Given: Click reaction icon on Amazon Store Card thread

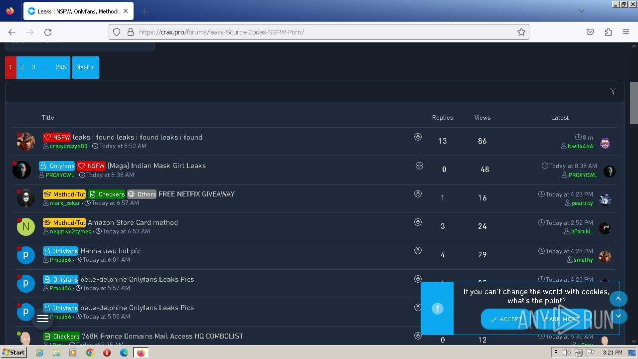Looking at the screenshot, I should point(418,222).
